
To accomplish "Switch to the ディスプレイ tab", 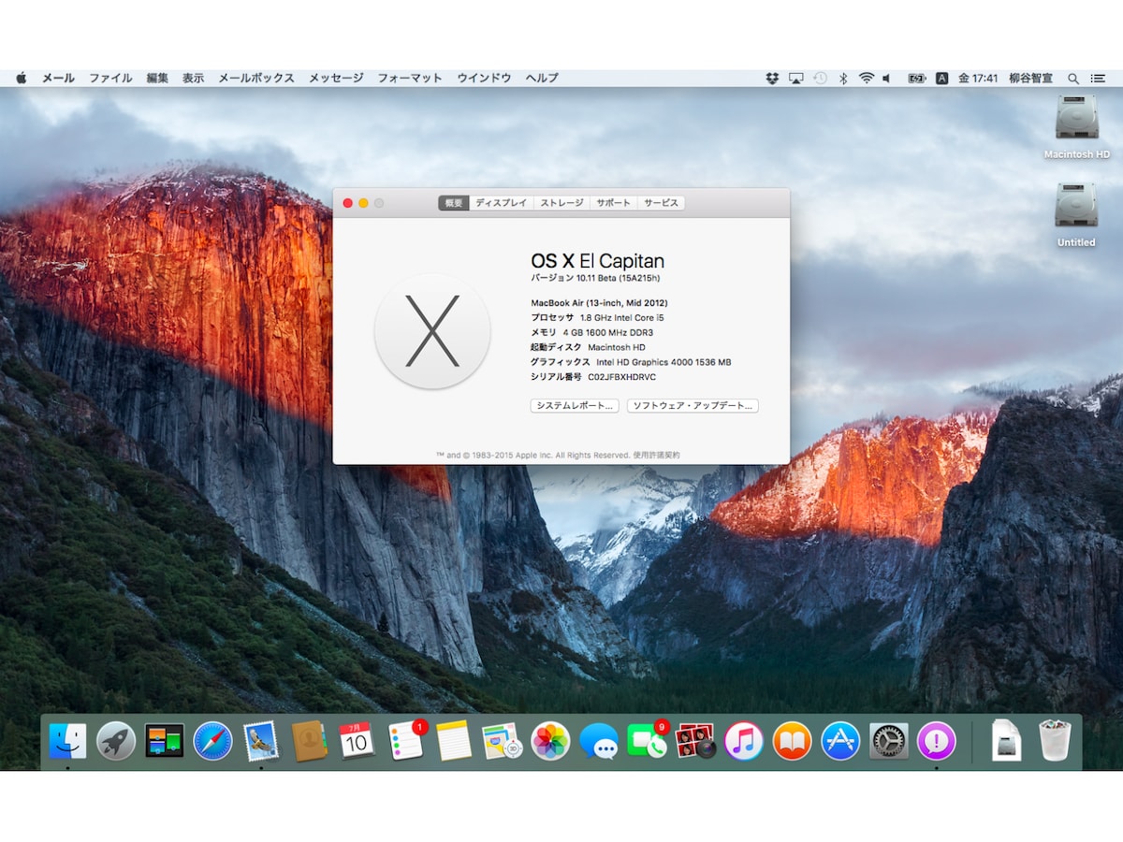I will pos(502,203).
